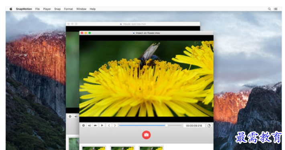Image resolution: width=285 pixels, height=150 pixels.
Task: Open the Player menu
Action: point(47,9)
